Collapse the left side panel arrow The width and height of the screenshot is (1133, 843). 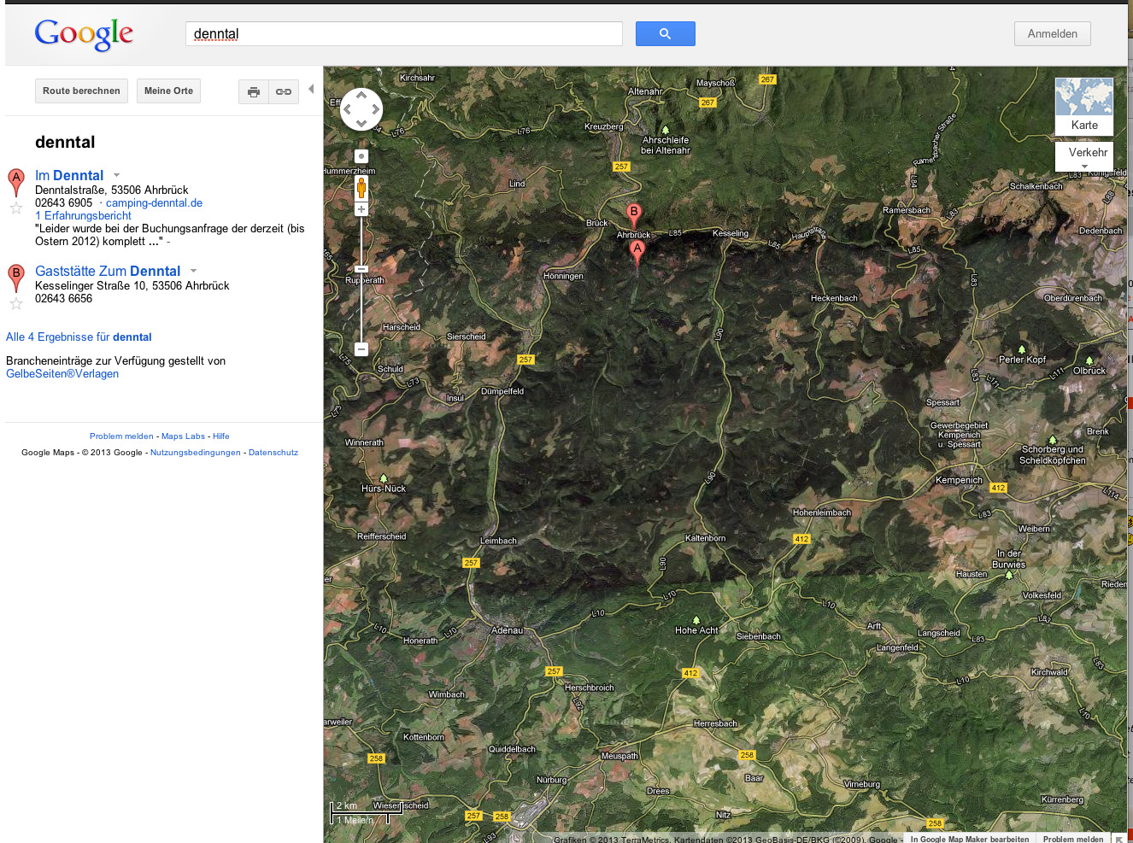[311, 89]
